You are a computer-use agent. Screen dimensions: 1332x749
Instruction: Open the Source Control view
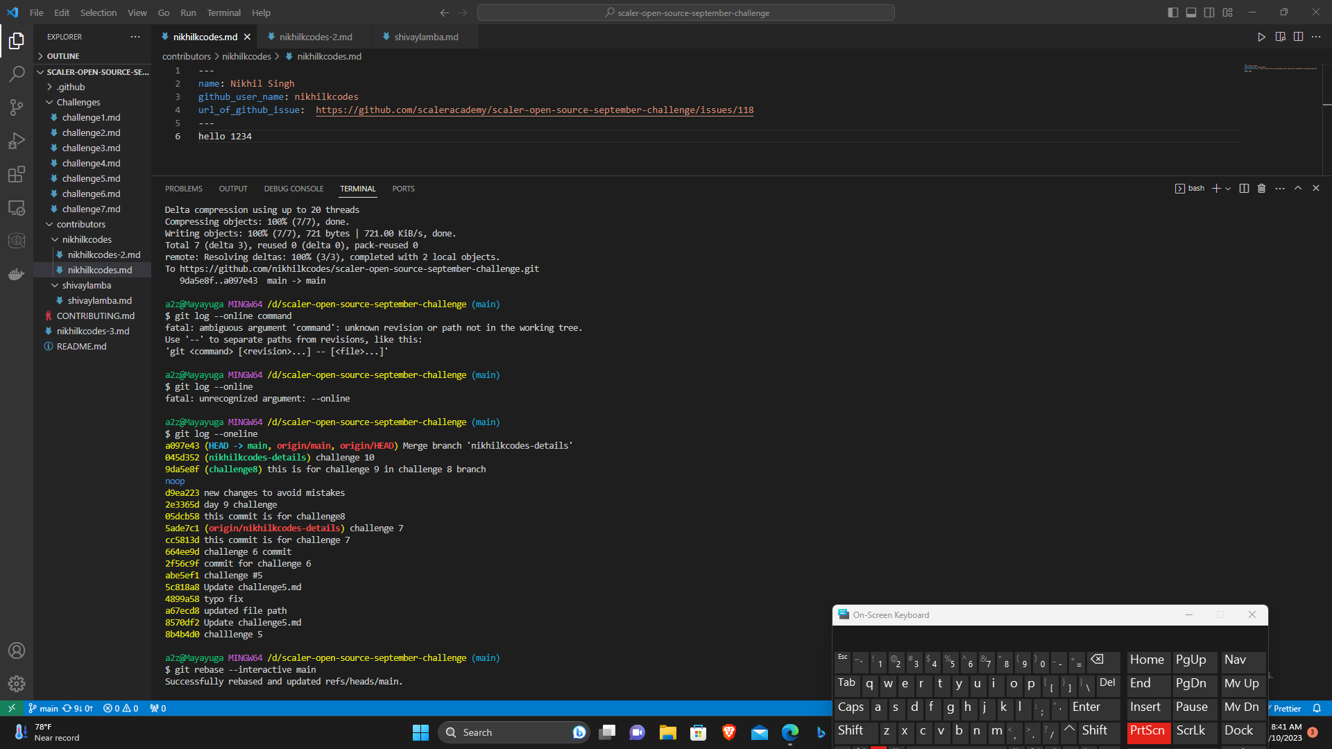pos(17,107)
